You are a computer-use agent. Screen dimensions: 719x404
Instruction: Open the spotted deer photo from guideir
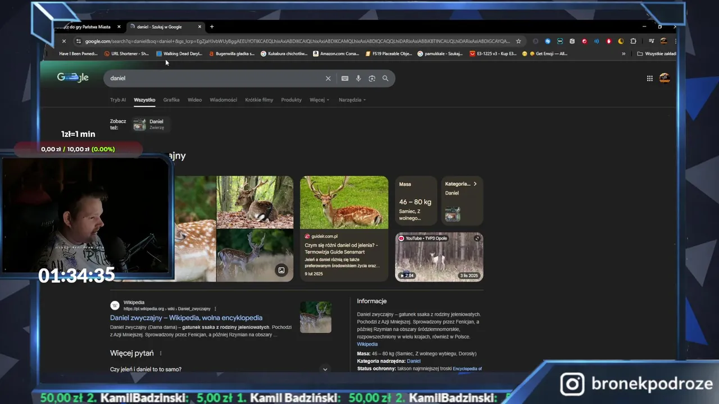(x=344, y=202)
